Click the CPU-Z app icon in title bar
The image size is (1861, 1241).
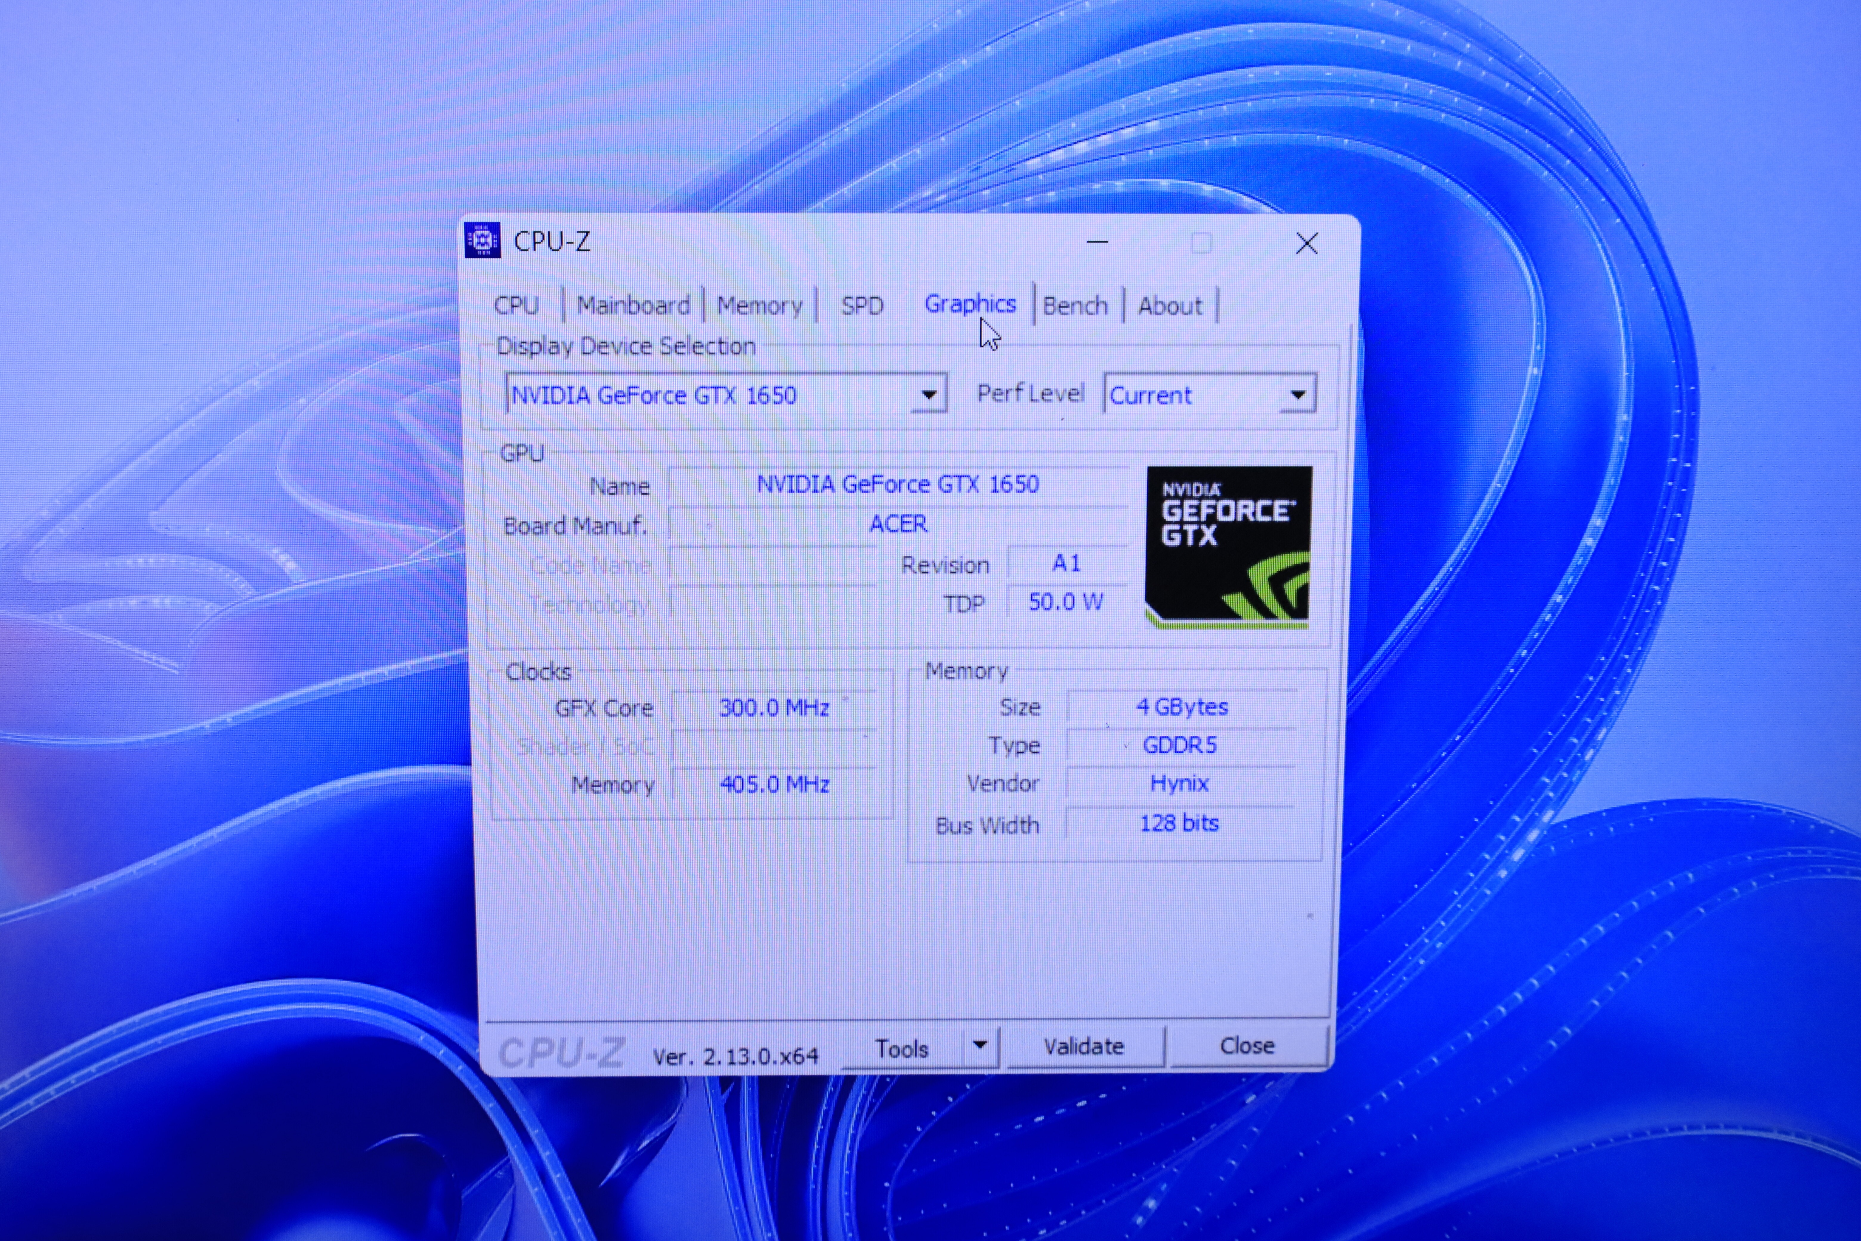tap(483, 241)
